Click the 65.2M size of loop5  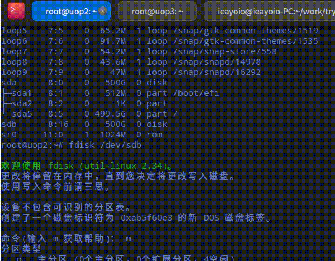pos(113,31)
